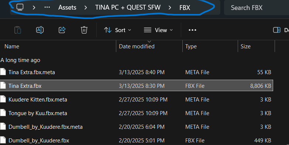Viewport: 289px width, 145px height.
Task: Focus the Search FBX box
Action: click(257, 7)
